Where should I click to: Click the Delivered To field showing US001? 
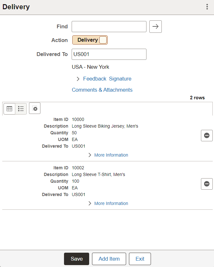[x=109, y=54]
